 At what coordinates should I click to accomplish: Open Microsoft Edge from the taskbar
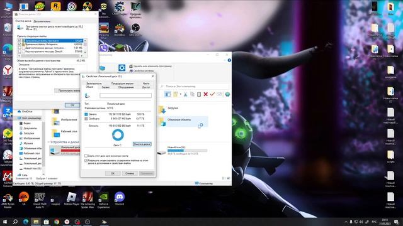click(x=26, y=222)
